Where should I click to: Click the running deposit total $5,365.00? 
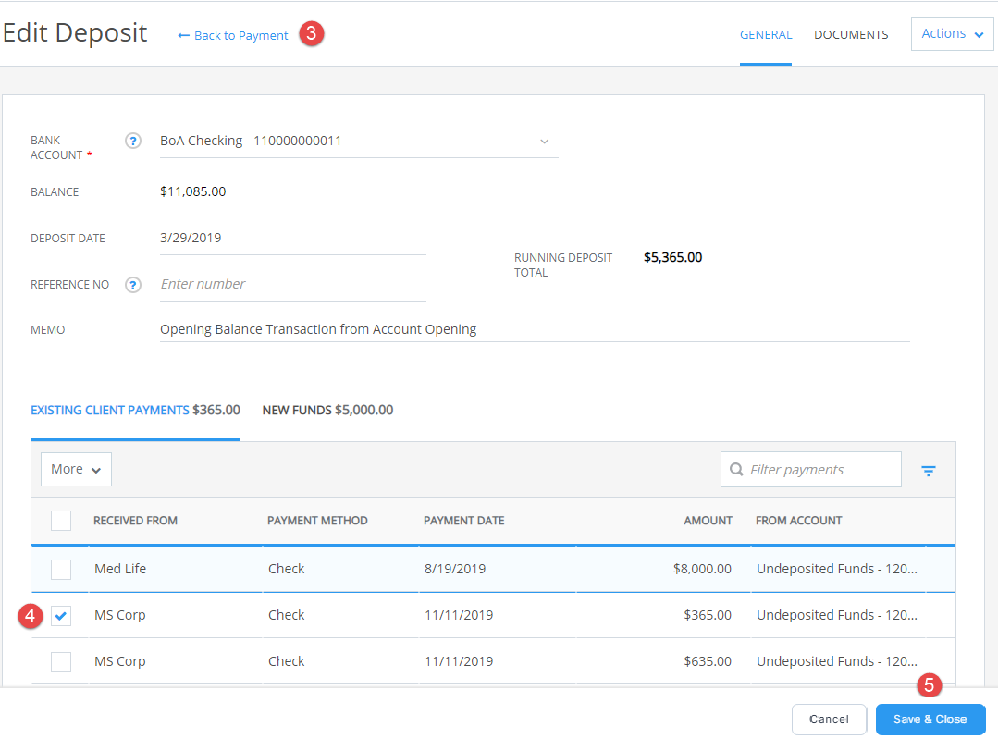pyautogui.click(x=672, y=258)
